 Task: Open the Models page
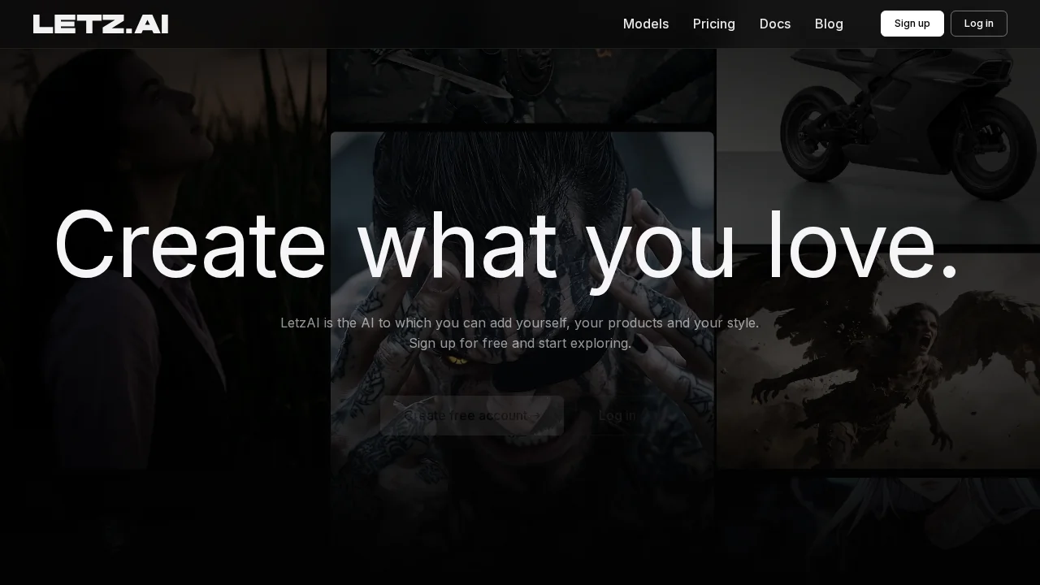(x=645, y=24)
